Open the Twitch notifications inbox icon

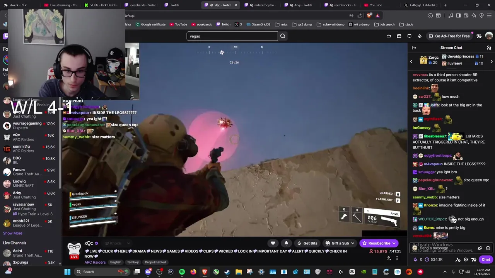click(399, 36)
